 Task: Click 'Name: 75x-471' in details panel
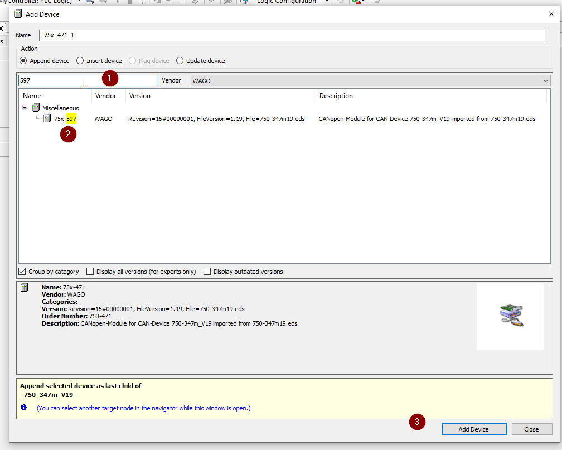click(x=64, y=287)
